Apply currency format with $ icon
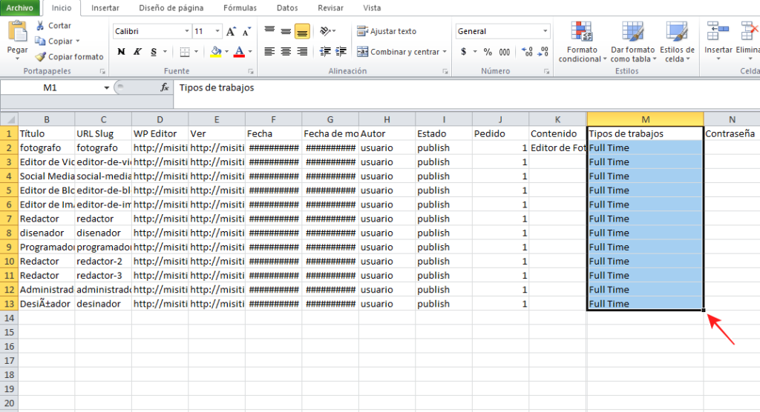The width and height of the screenshot is (760, 412). click(x=464, y=51)
